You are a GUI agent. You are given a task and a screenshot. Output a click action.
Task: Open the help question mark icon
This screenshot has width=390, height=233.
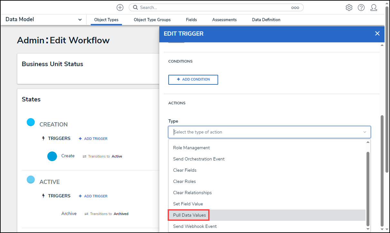pyautogui.click(x=361, y=8)
